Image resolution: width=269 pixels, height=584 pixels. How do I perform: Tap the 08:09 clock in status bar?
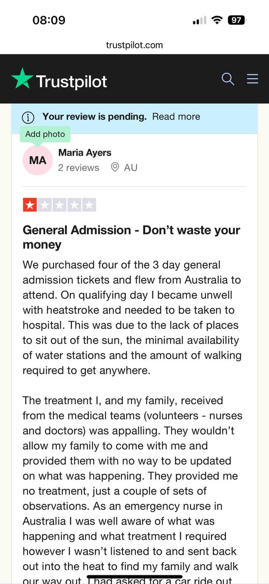(x=49, y=20)
